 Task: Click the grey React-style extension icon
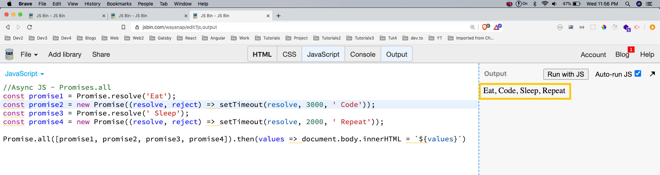point(593,27)
